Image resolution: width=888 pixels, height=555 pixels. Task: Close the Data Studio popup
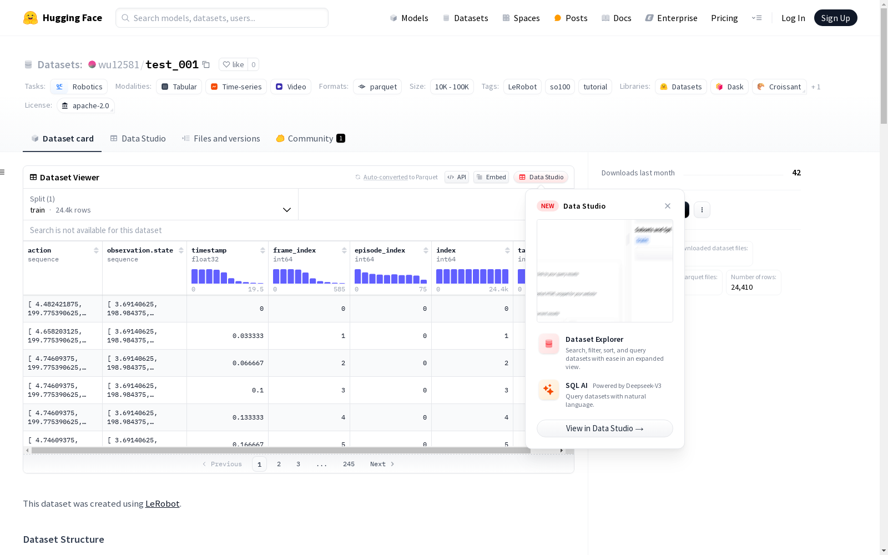(x=668, y=206)
